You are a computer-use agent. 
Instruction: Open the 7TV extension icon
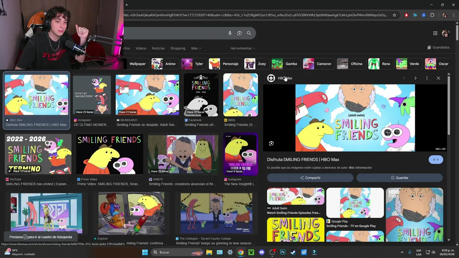pos(415,15)
